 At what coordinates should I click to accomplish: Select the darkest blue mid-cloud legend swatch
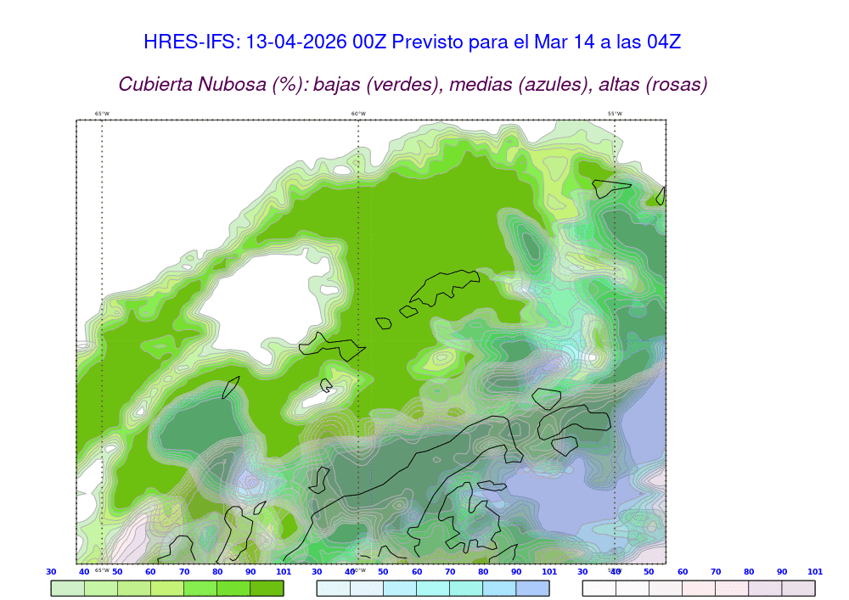click(532, 587)
